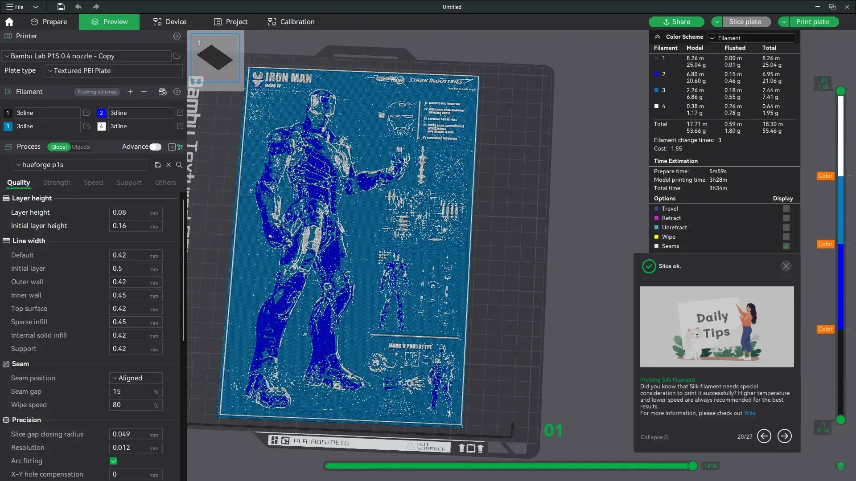
Task: Undo the last action
Action: pyautogui.click(x=78, y=7)
